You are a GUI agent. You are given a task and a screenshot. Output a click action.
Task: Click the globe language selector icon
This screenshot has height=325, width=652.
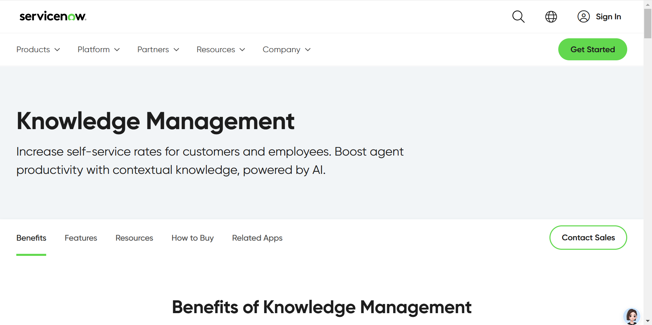(x=551, y=17)
